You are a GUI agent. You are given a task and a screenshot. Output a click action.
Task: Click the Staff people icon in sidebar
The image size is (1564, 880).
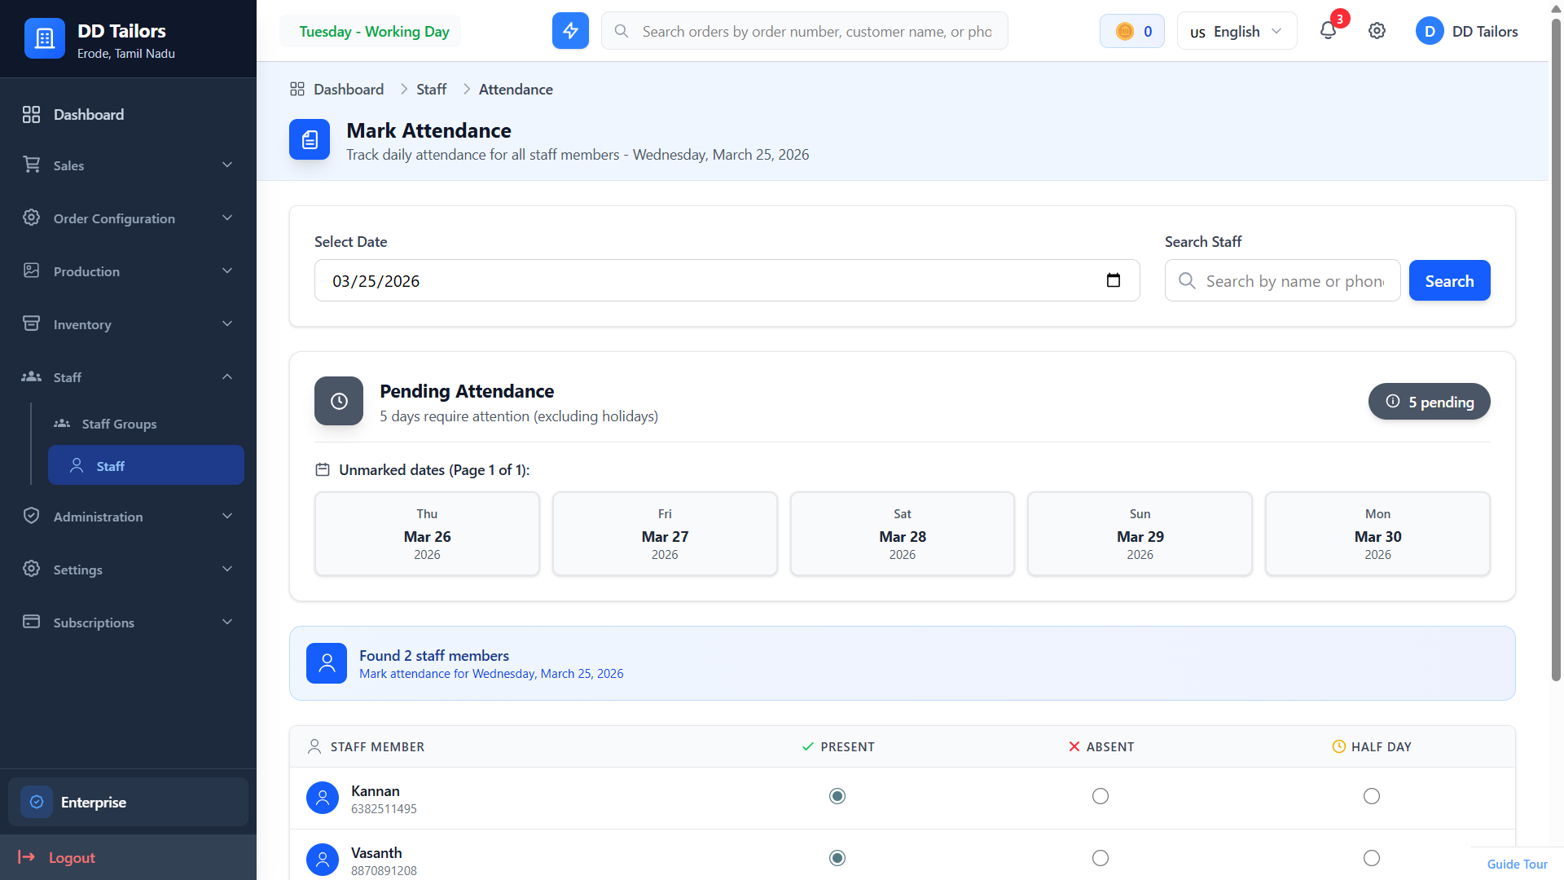click(31, 376)
